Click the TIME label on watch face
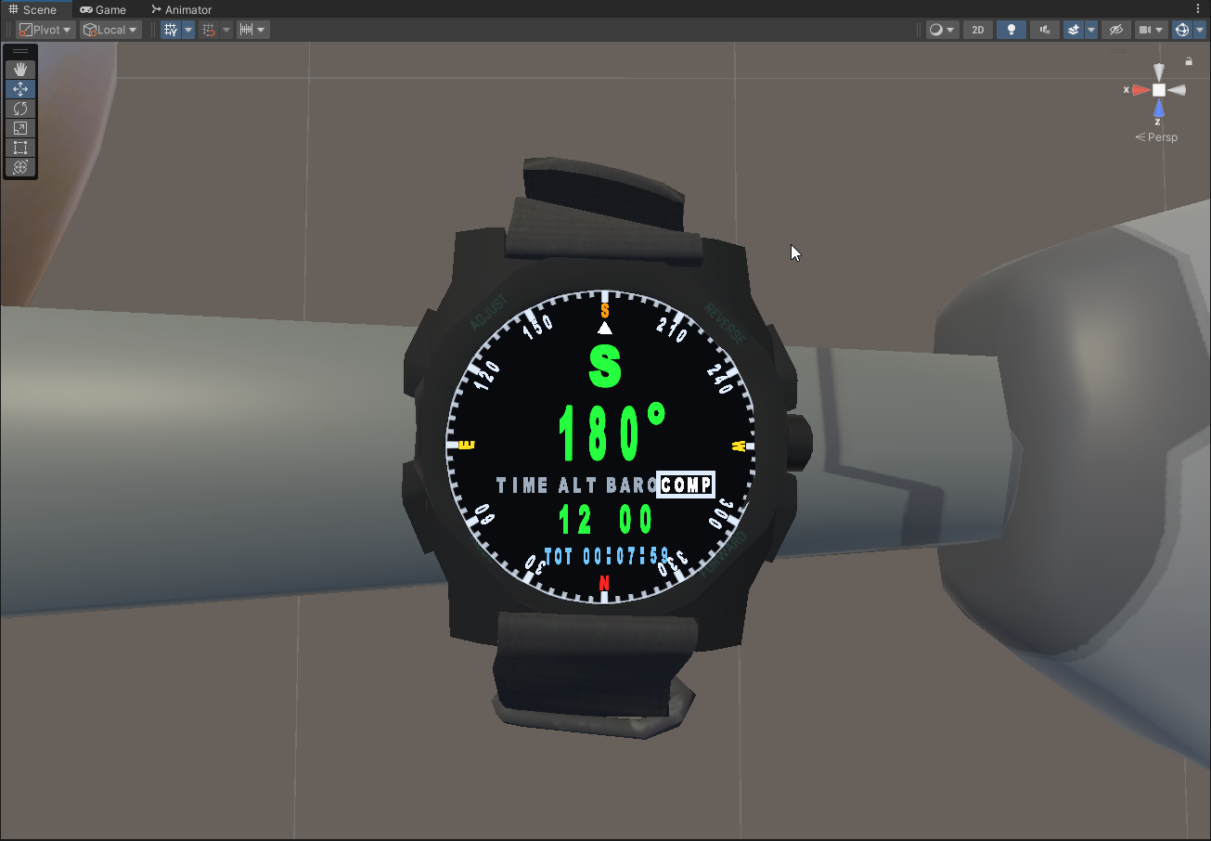This screenshot has width=1211, height=841. pos(522,485)
